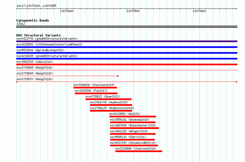
Task: Open esv3582534 Uddin2014 variant label
Action: [x=35, y=62]
